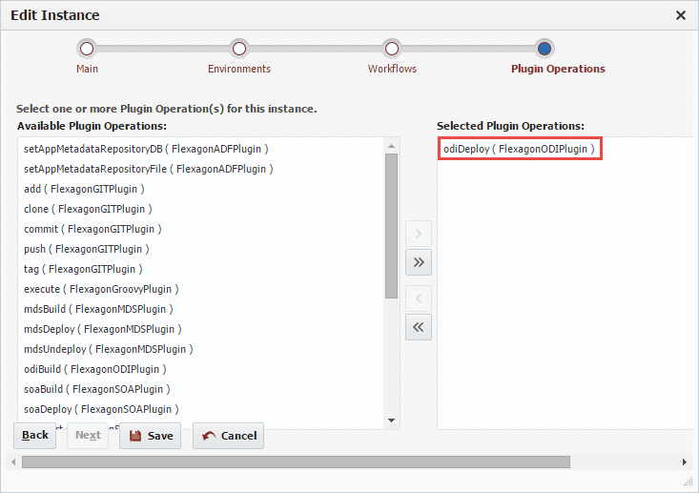This screenshot has height=493, width=699.
Task: Close the Edit Instance dialog
Action: tap(680, 15)
